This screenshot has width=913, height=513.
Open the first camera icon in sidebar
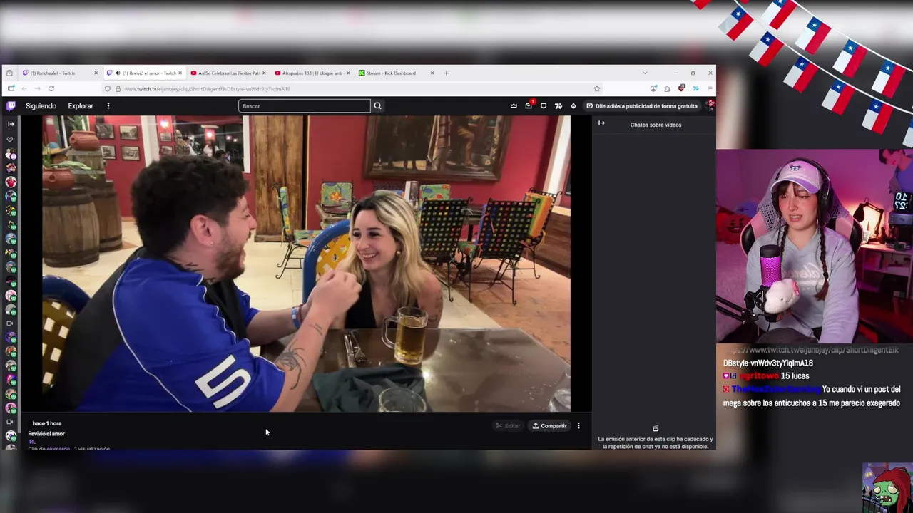point(10,323)
